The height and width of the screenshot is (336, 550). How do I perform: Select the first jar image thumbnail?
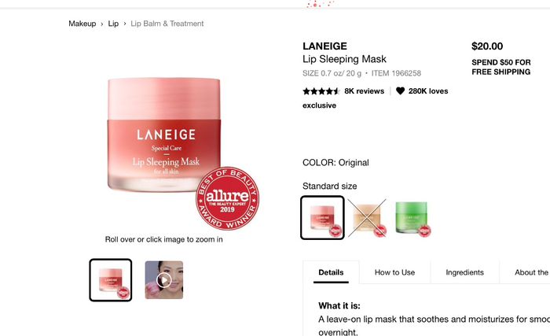(111, 280)
